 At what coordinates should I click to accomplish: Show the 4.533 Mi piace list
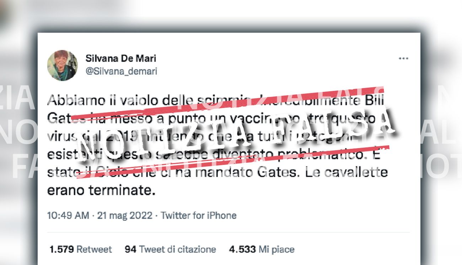(x=262, y=249)
